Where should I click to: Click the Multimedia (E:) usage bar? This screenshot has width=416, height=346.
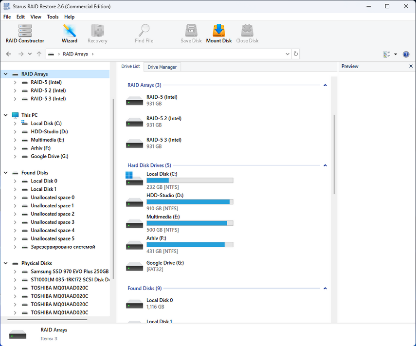tap(190, 223)
